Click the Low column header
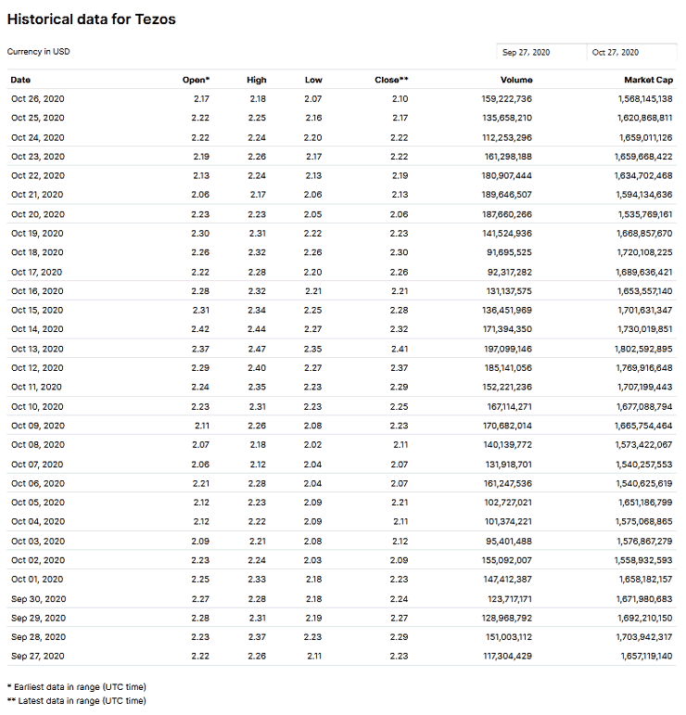This screenshot has height=715, width=686. [x=313, y=80]
